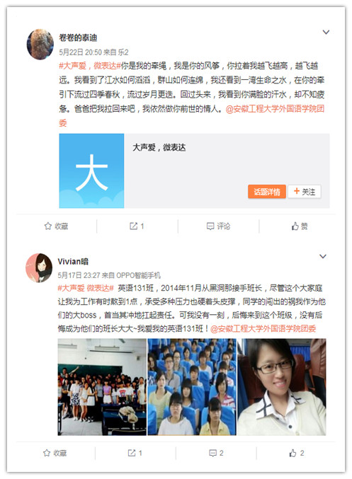Screen dimensions: 352x479
Task: Like Vivian's post with thumbs-up icon
Action: pyautogui.click(x=297, y=453)
